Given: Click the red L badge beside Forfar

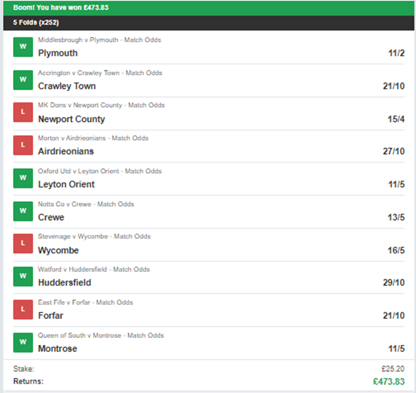Looking at the screenshot, I should (23, 310).
